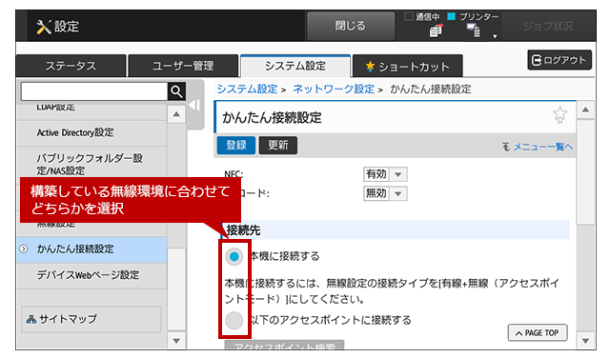
Task: Select システム設定 tab
Action: [295, 66]
